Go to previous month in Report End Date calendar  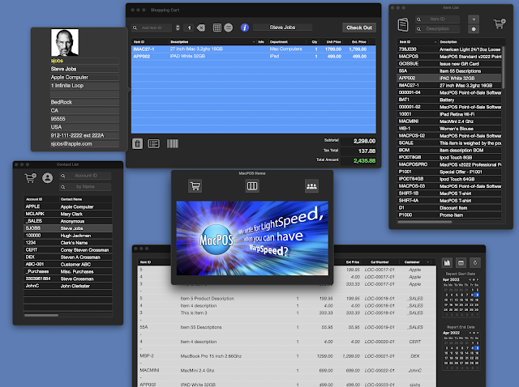(470, 333)
